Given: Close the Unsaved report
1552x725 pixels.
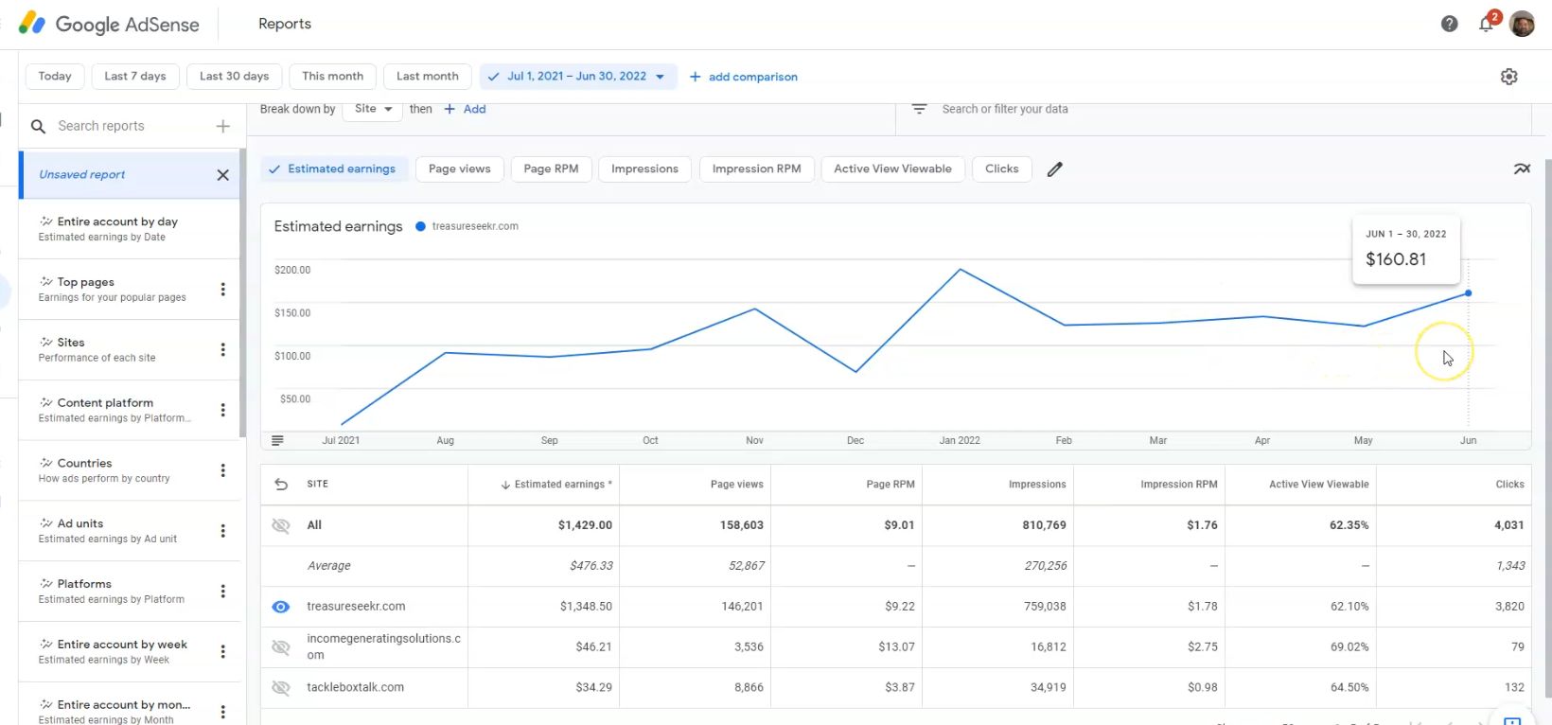Looking at the screenshot, I should pyautogui.click(x=223, y=175).
